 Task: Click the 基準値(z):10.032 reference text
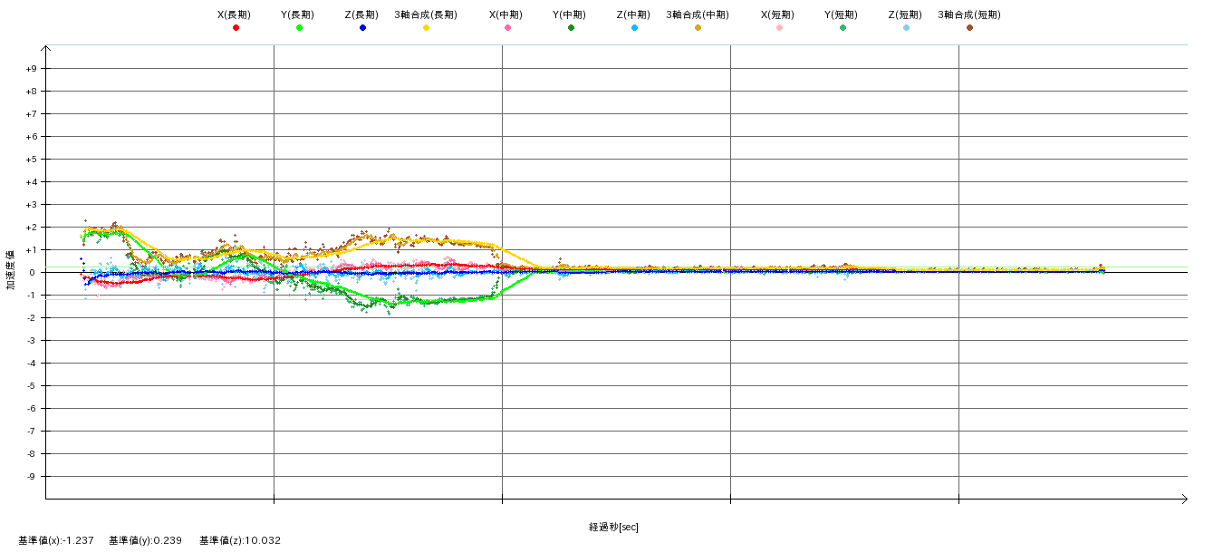coord(240,540)
